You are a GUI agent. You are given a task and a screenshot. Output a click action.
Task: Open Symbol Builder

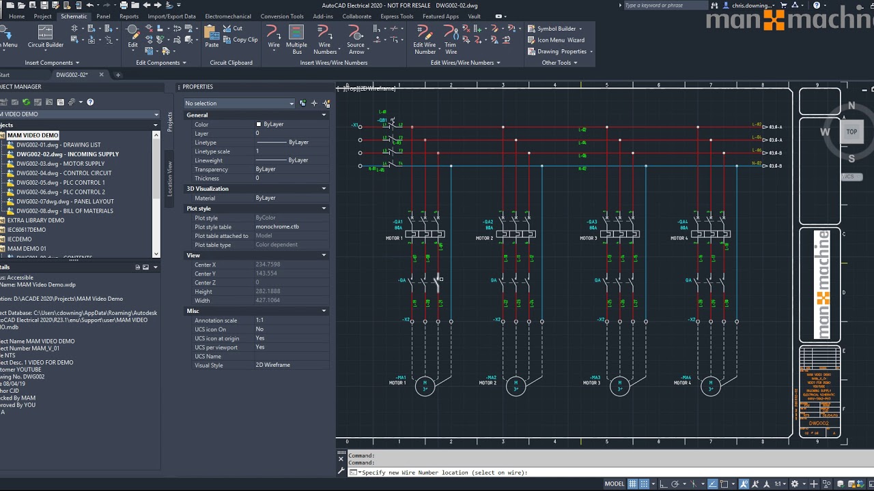(x=555, y=29)
